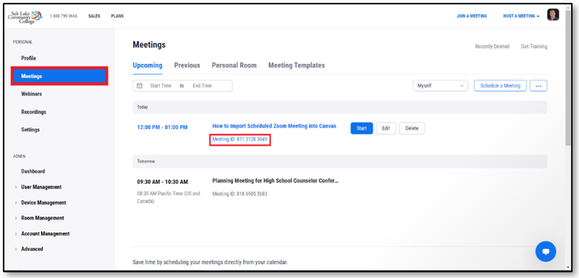Viewport: 579px width, 278px height.
Task: Open the admin Dashboard
Action: 33,171
